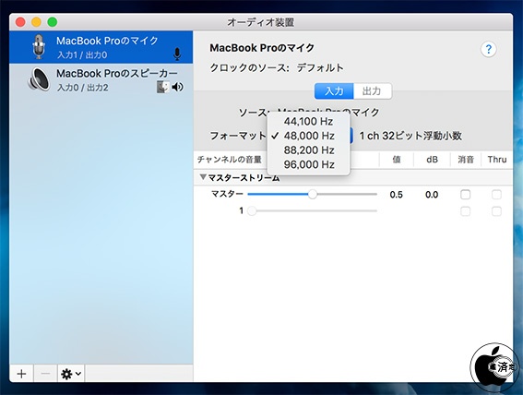Add a new audio device with plus
523x395 pixels.
click(22, 374)
